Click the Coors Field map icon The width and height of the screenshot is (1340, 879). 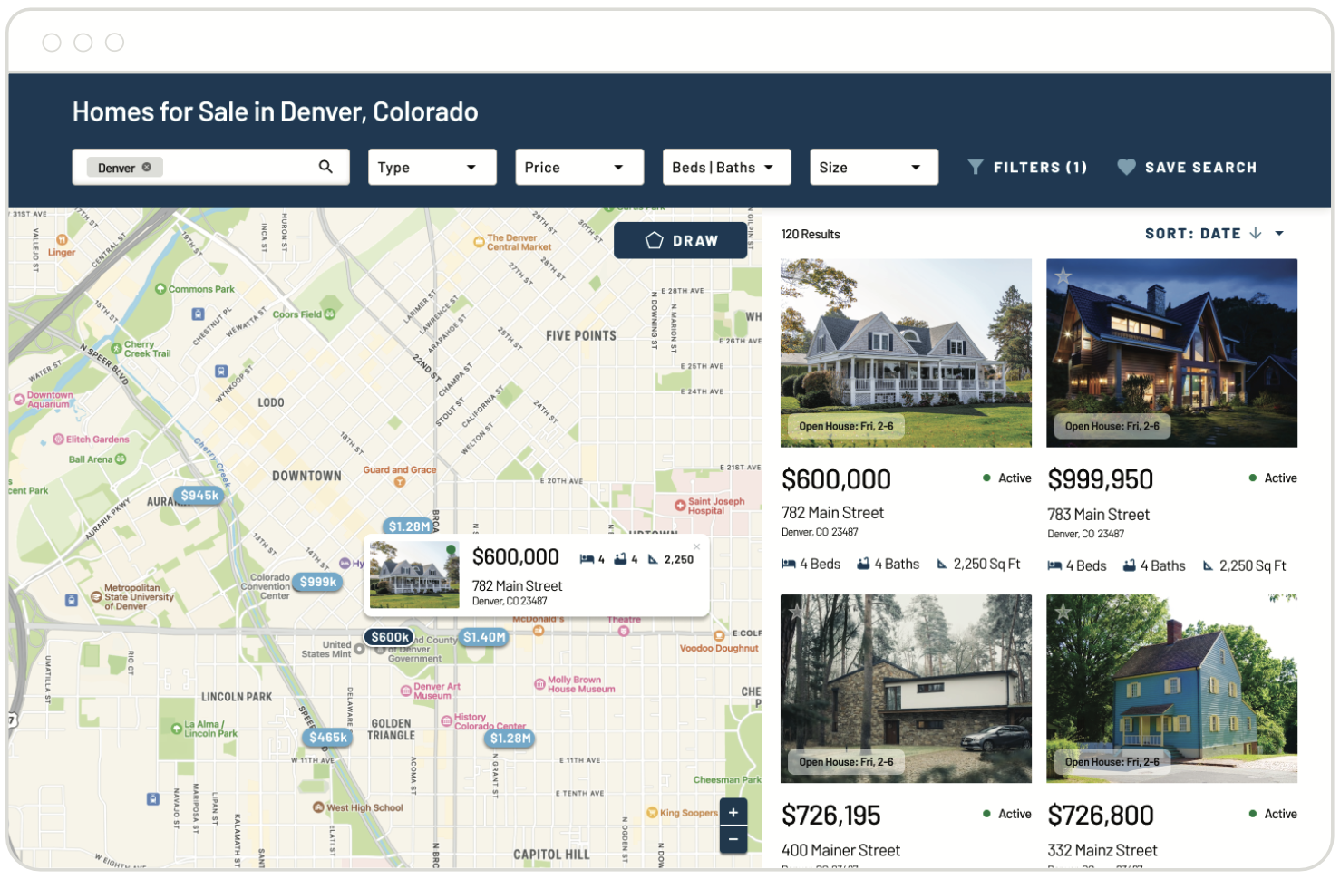point(330,314)
